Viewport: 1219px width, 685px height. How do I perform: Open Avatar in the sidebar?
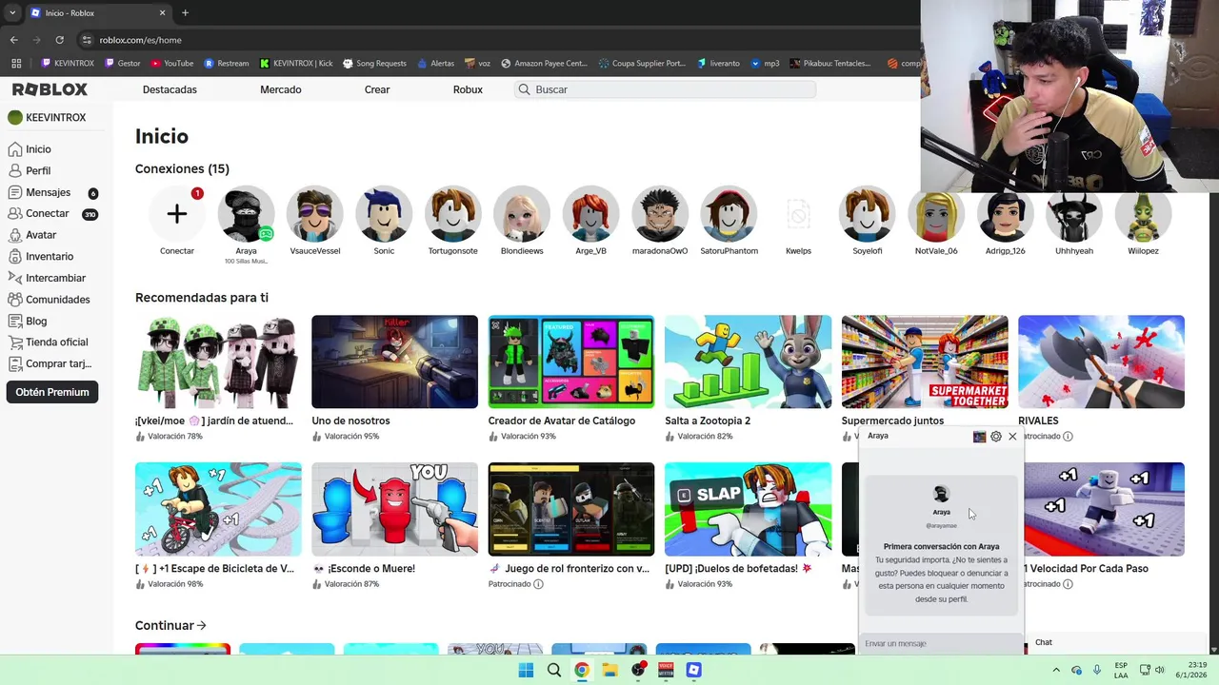tap(32, 235)
